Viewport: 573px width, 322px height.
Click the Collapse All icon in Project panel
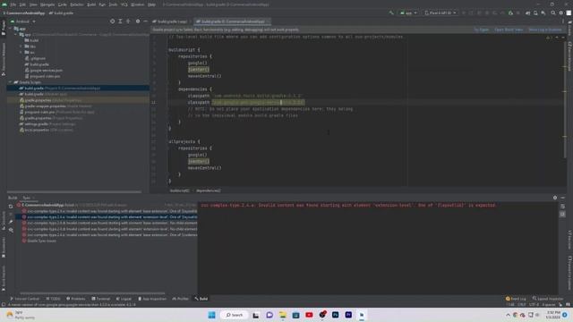coord(128,21)
